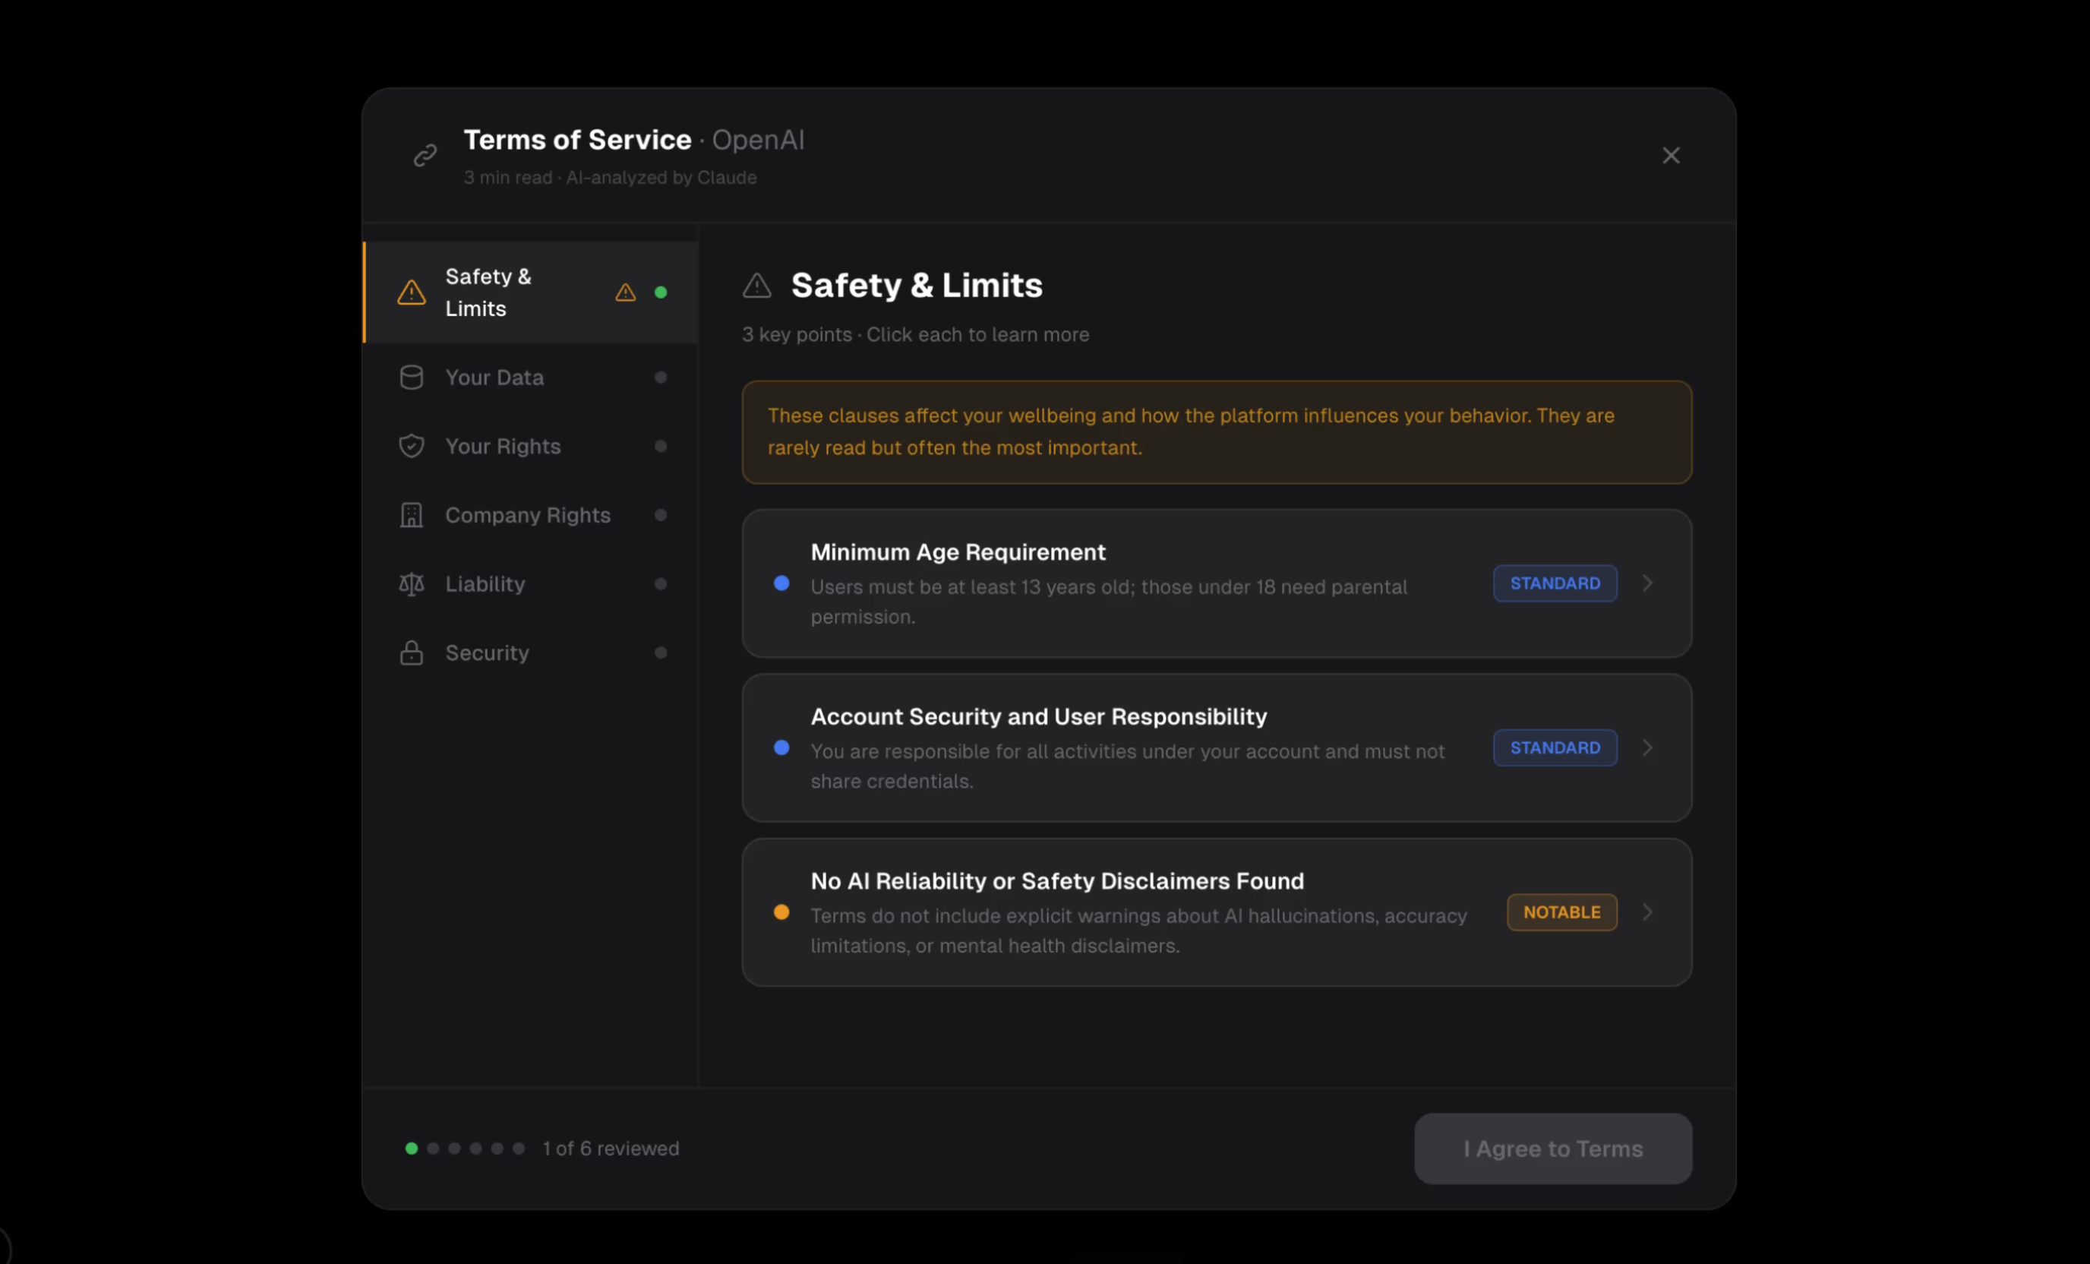This screenshot has width=2090, height=1264.
Task: Click the OpenAI label in the header
Action: click(x=757, y=139)
